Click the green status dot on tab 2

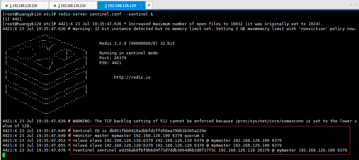pyautogui.click(x=55, y=5)
